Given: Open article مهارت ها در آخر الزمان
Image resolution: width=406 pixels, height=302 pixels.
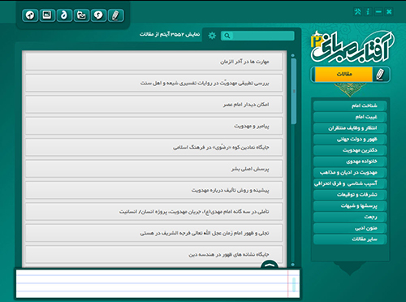Looking at the screenshot, I should pyautogui.click(x=153, y=62).
